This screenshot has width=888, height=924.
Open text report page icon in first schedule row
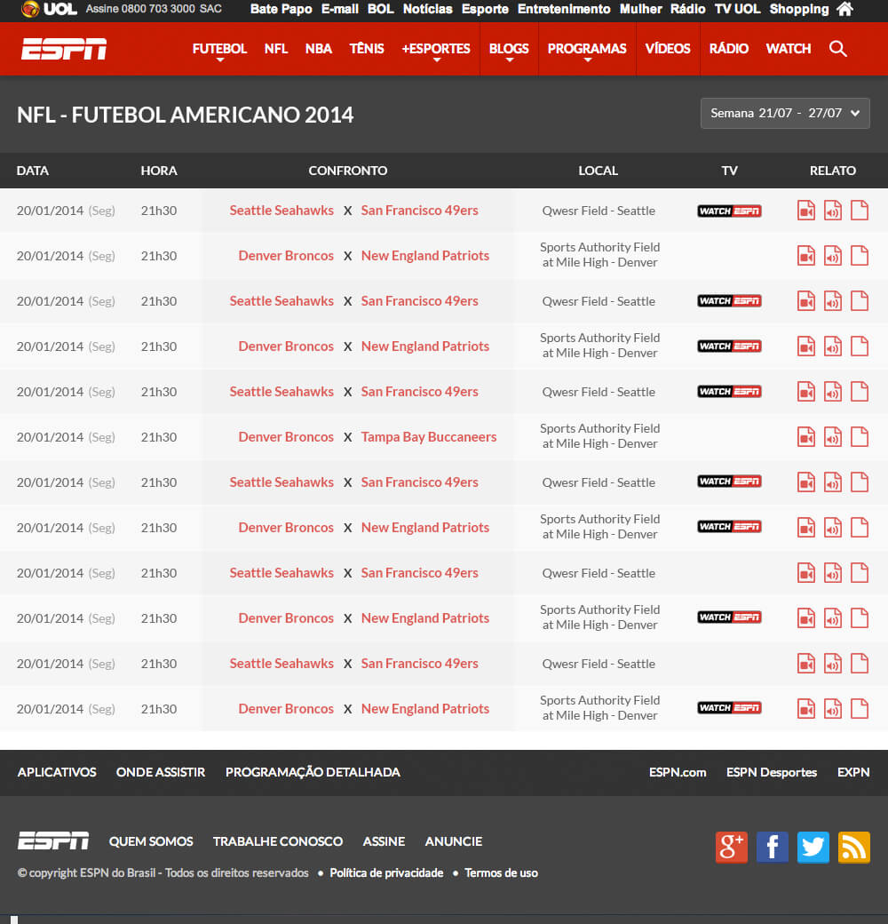tap(860, 211)
